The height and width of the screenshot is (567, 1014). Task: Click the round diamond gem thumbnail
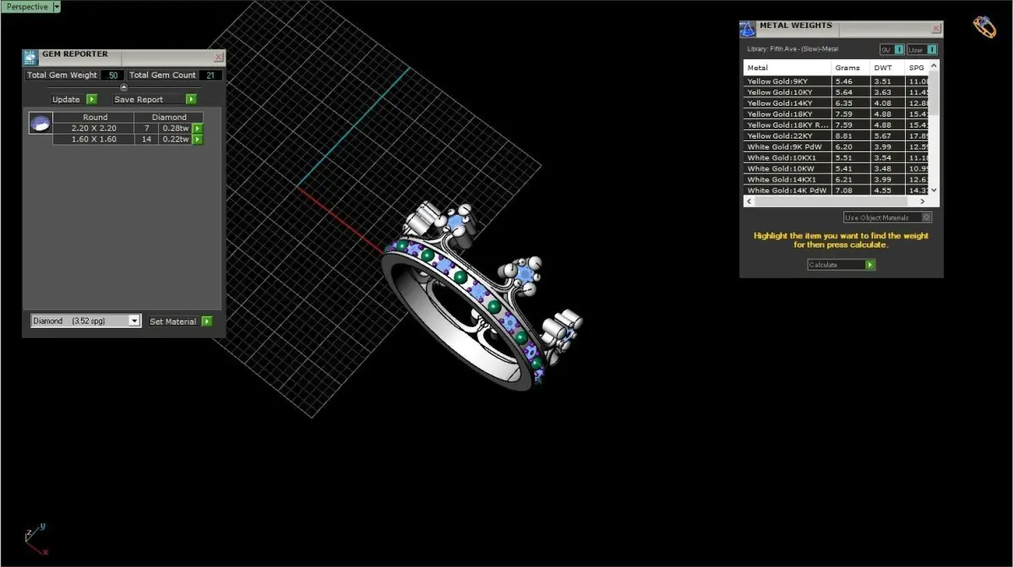point(41,123)
